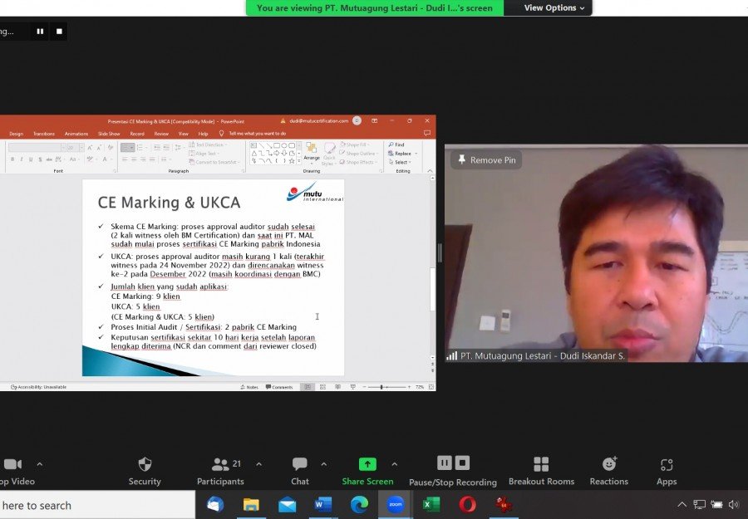Image resolution: width=748 pixels, height=519 pixels.
Task: Switch to Reading View icon
Action: click(337, 387)
